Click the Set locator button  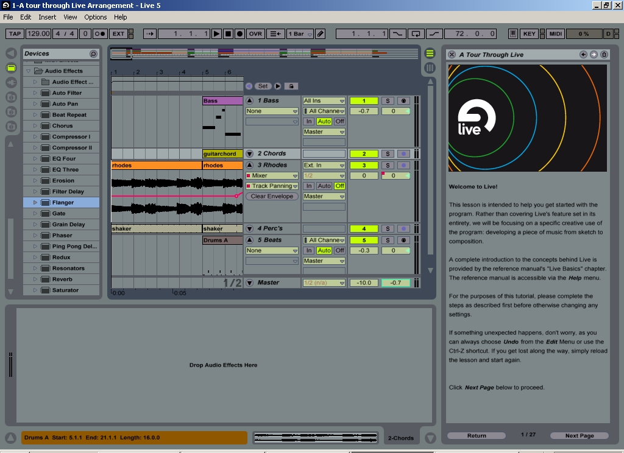coord(263,86)
